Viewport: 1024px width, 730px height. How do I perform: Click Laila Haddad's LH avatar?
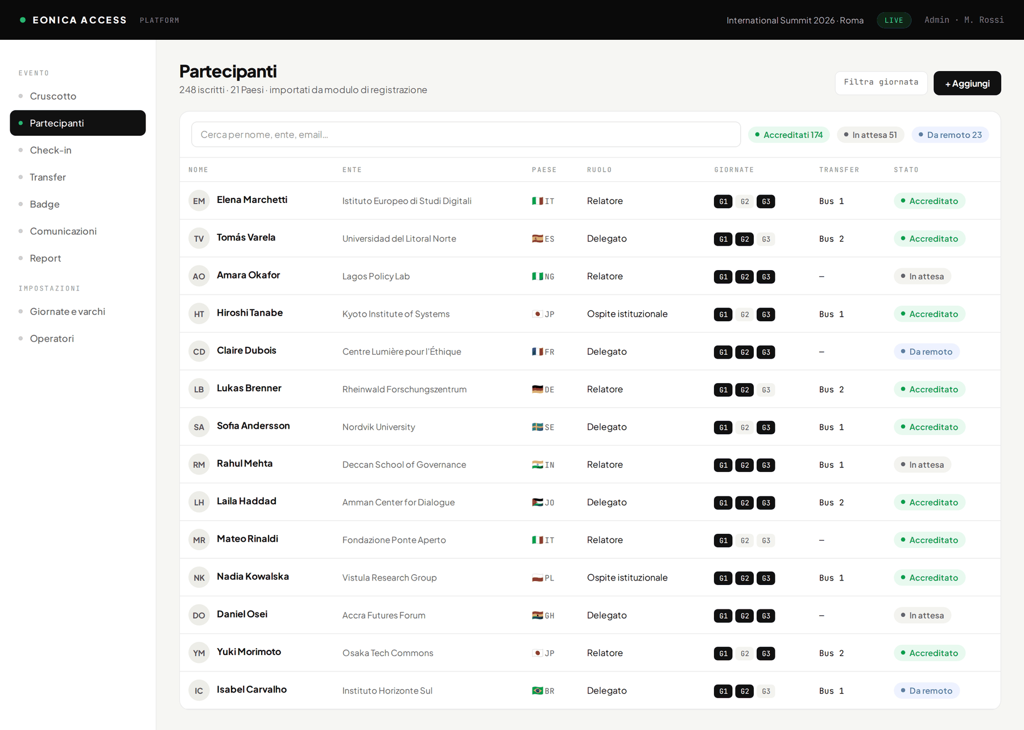point(199,502)
